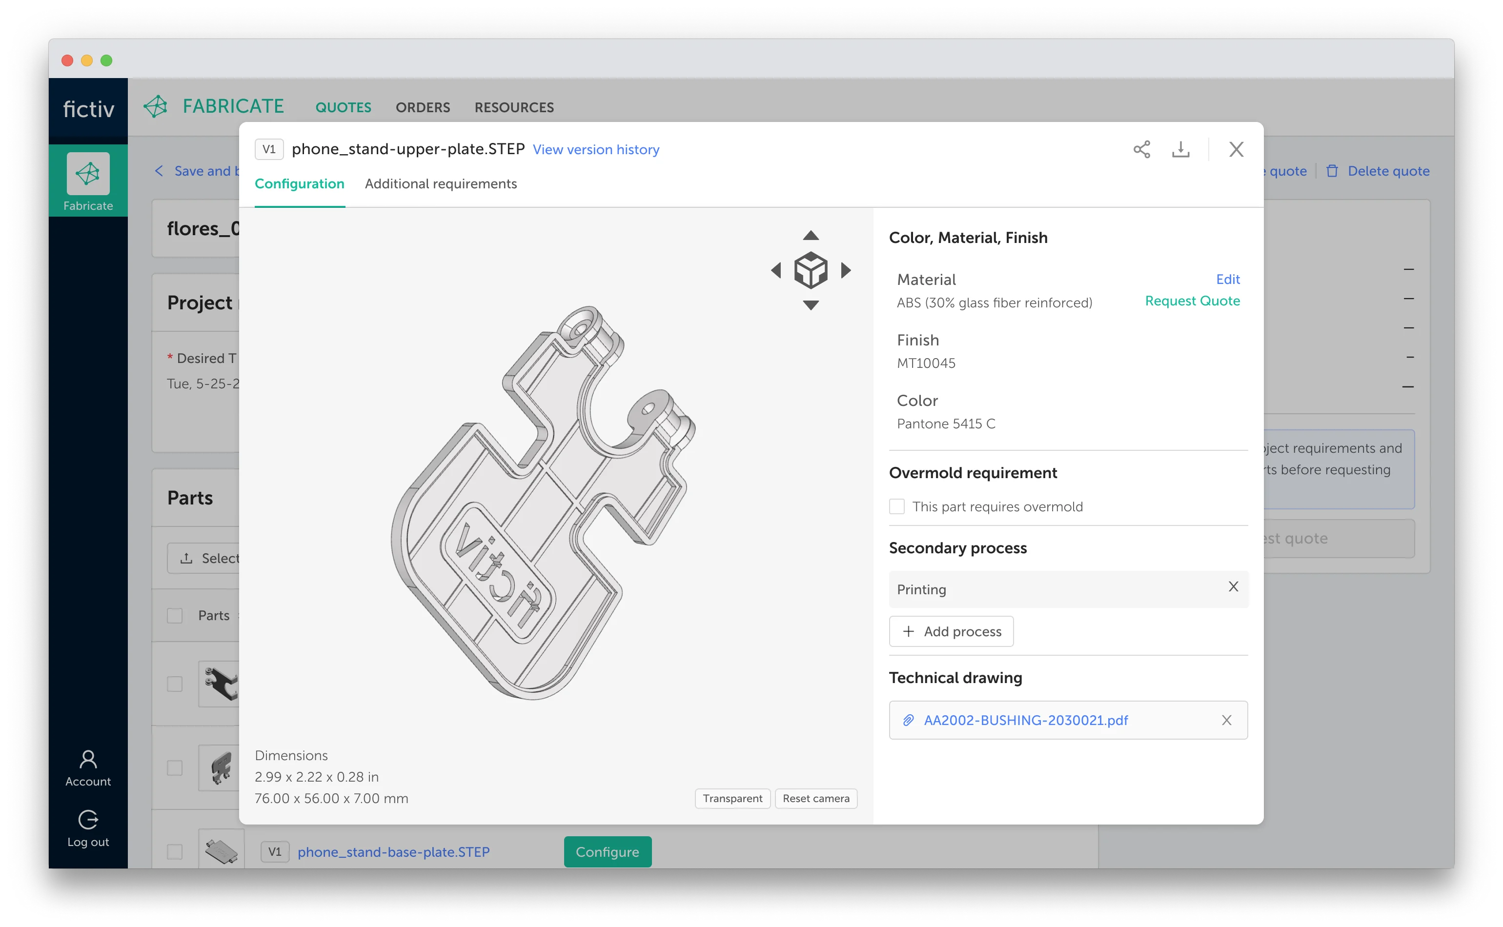1503x927 pixels.
Task: Toggle the Parts select-all checkbox
Action: click(175, 616)
